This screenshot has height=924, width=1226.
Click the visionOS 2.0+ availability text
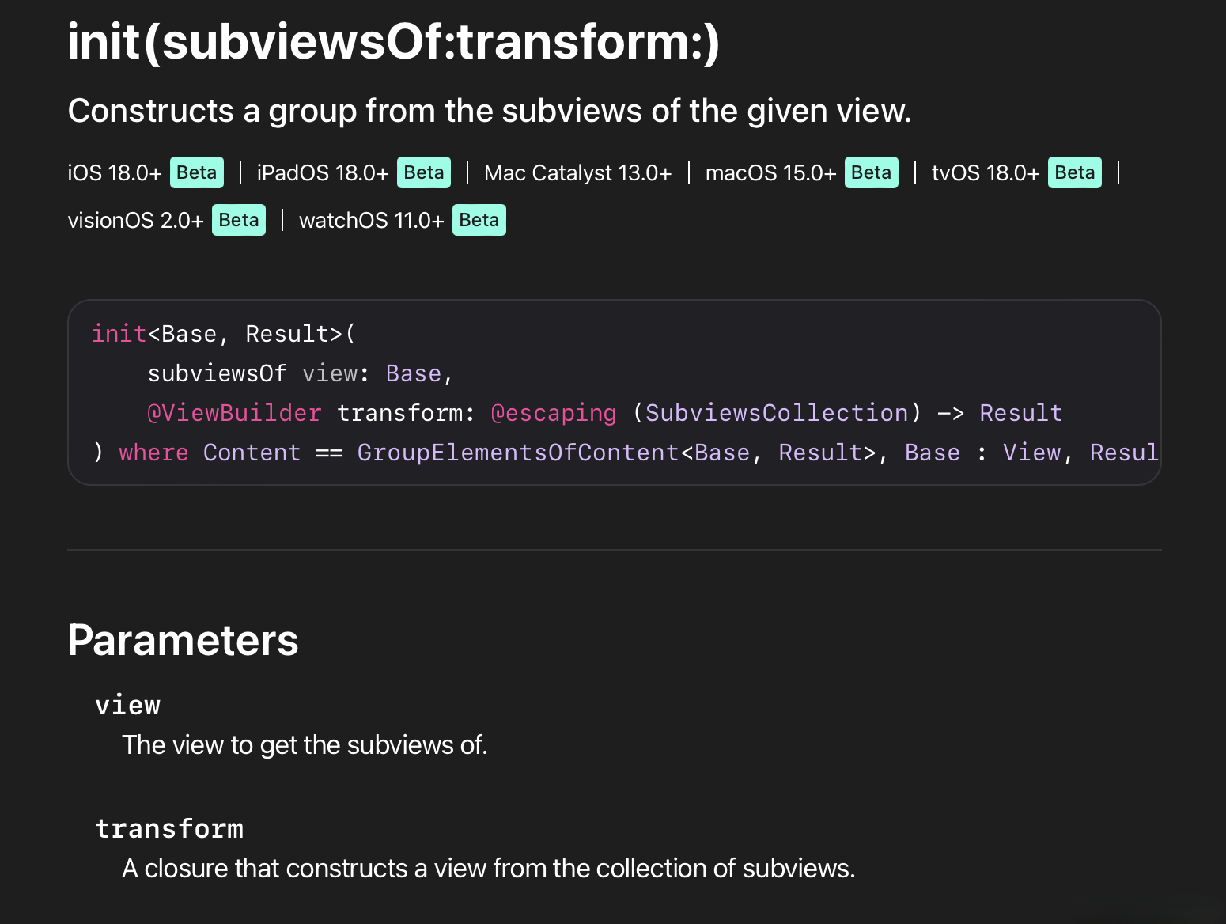(136, 221)
